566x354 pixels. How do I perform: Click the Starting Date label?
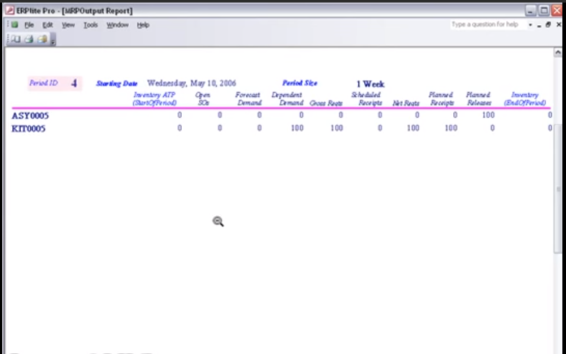(117, 84)
